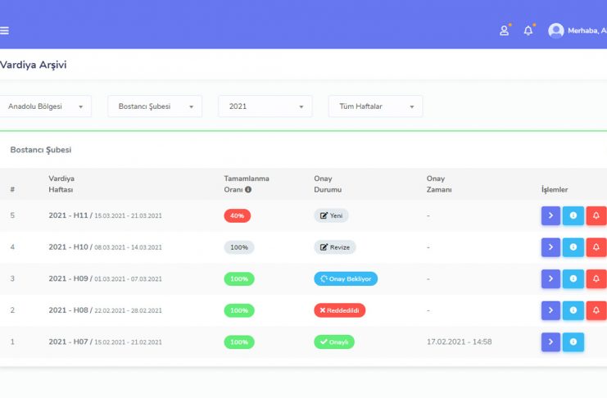Send bell reminder for week H11
Image resolution: width=607 pixels, height=398 pixels.
[596, 215]
